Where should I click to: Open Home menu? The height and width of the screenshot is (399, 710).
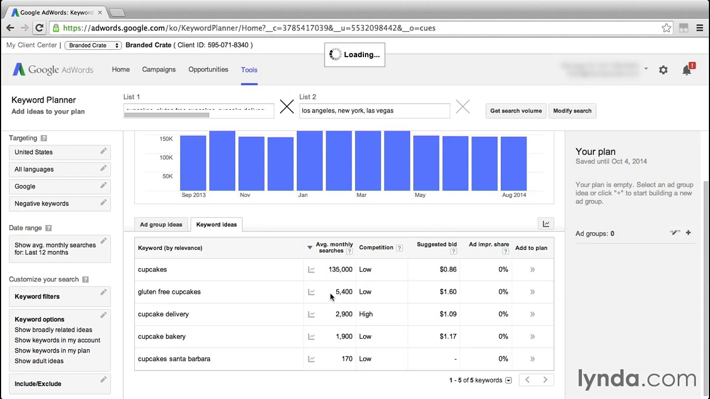point(120,69)
